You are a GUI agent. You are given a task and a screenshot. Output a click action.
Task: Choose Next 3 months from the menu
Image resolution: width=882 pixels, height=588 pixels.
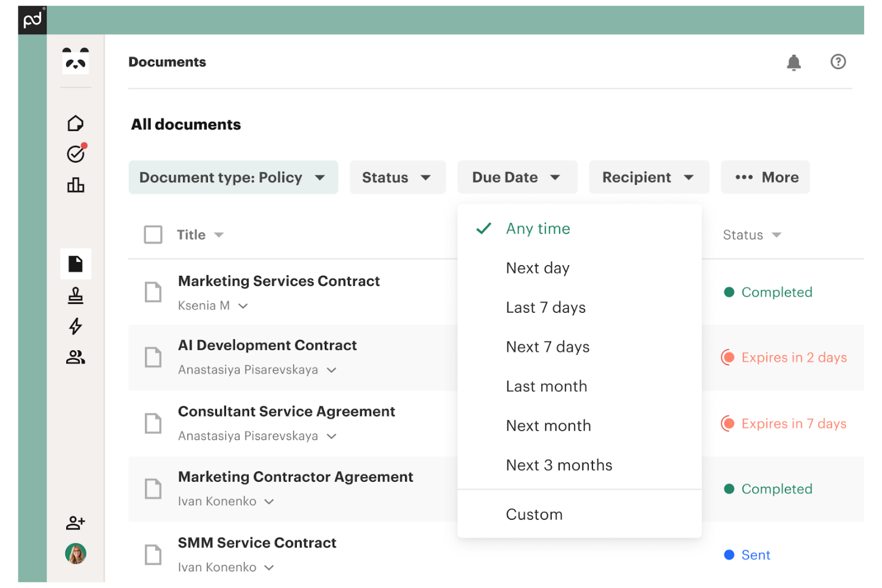[x=559, y=465]
